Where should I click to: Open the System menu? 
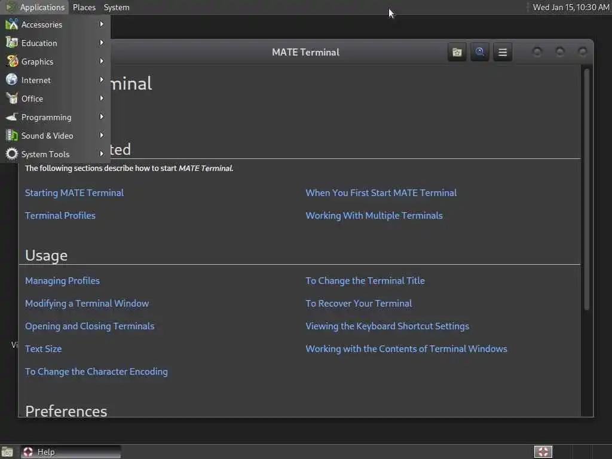(117, 7)
